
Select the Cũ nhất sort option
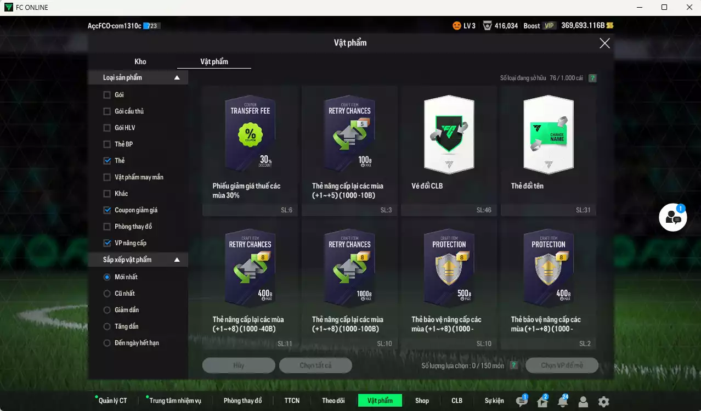pyautogui.click(x=107, y=294)
